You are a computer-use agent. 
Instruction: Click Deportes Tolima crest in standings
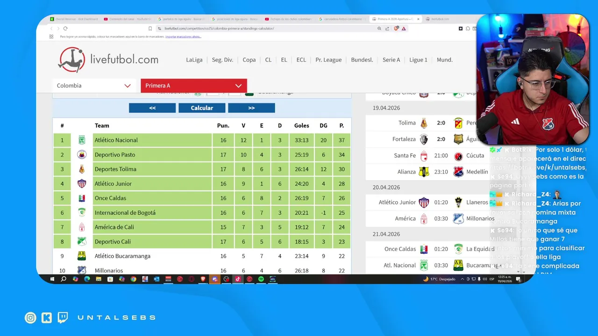82,169
